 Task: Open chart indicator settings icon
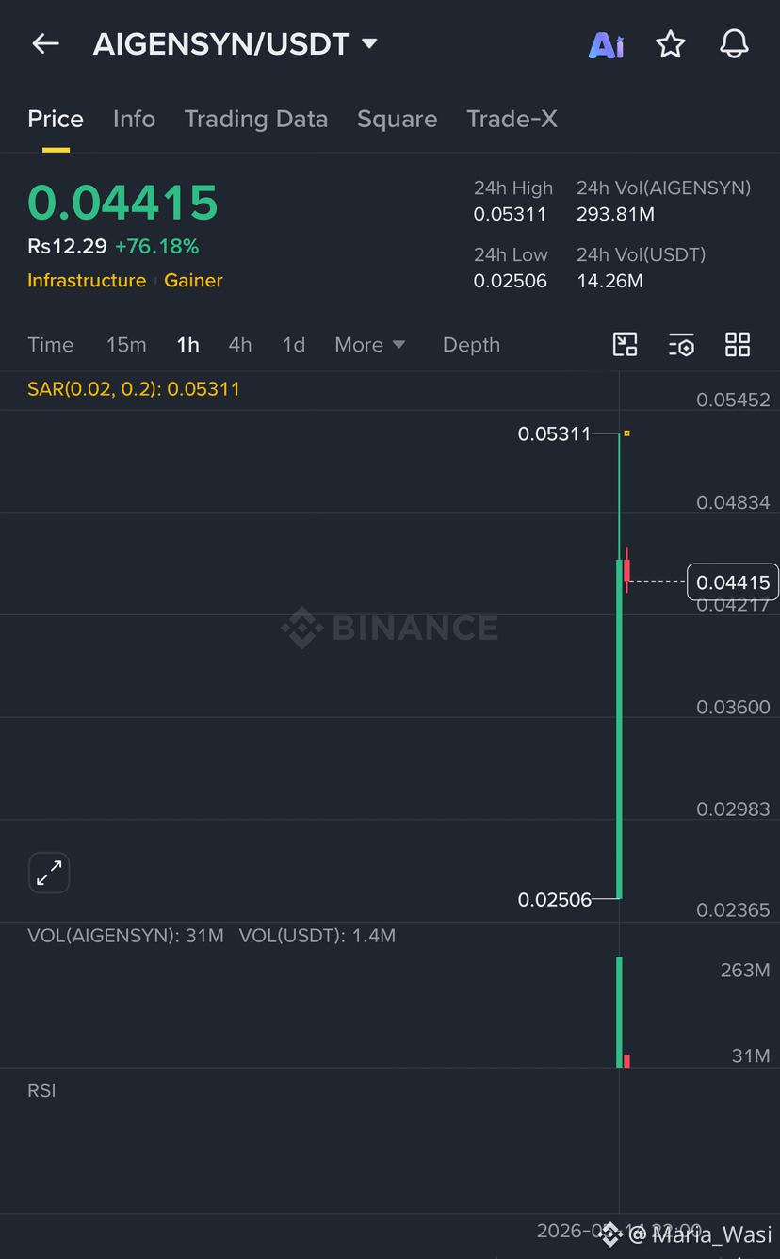681,345
